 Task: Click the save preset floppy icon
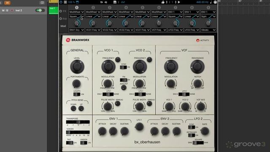click(115, 2)
